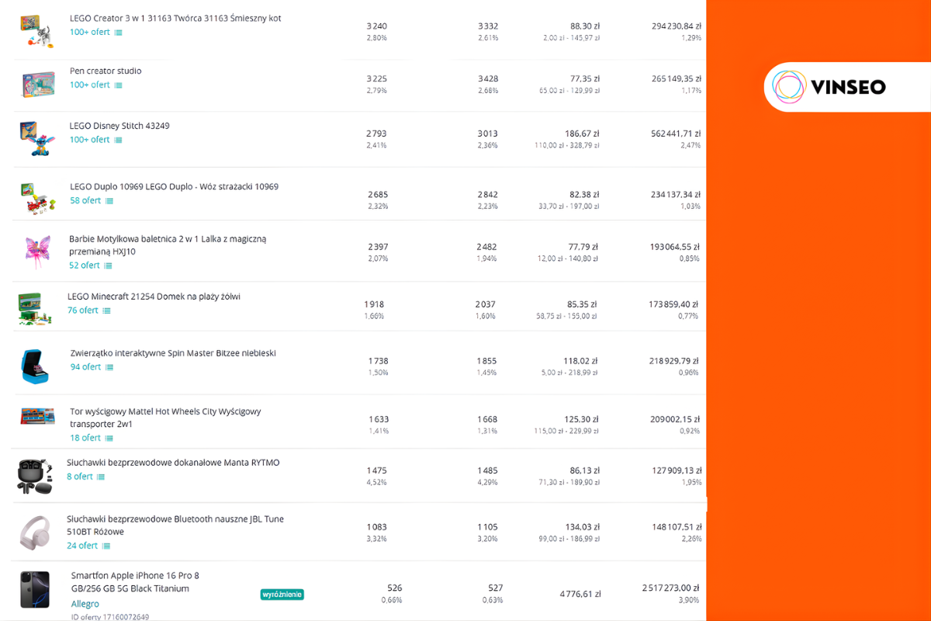Click the list icon beside Pen creator studio's offers
The width and height of the screenshot is (931, 621).
pos(118,85)
